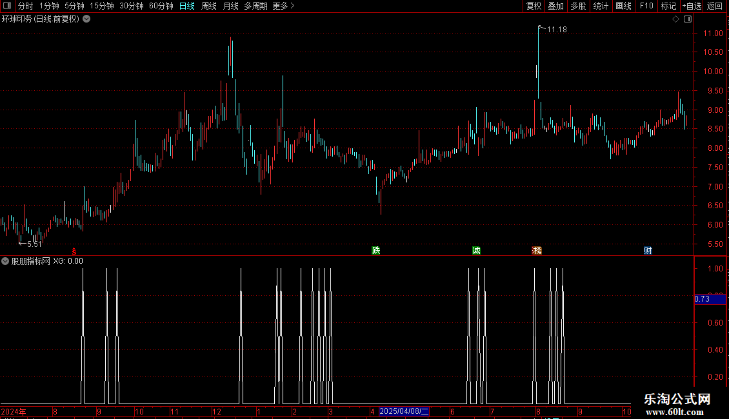Click the www.60lt.com link
This screenshot has height=419, width=729.
(675, 411)
